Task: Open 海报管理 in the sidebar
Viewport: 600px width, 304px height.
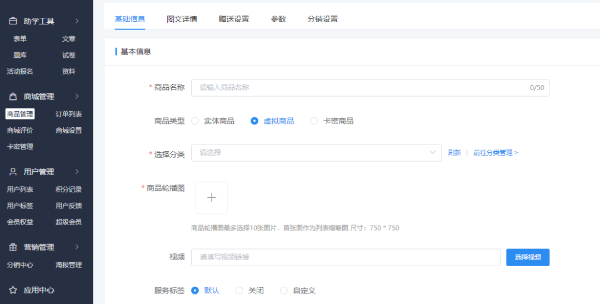Action: (x=69, y=265)
